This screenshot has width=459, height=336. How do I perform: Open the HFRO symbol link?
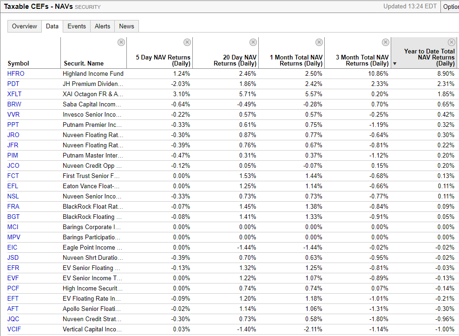(16, 73)
